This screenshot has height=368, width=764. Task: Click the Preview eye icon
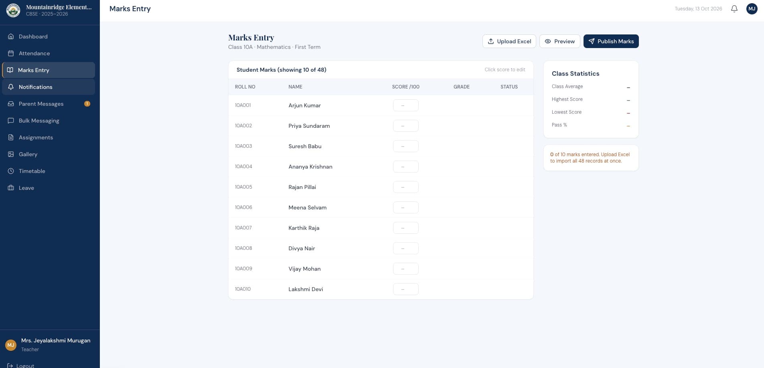click(x=548, y=41)
